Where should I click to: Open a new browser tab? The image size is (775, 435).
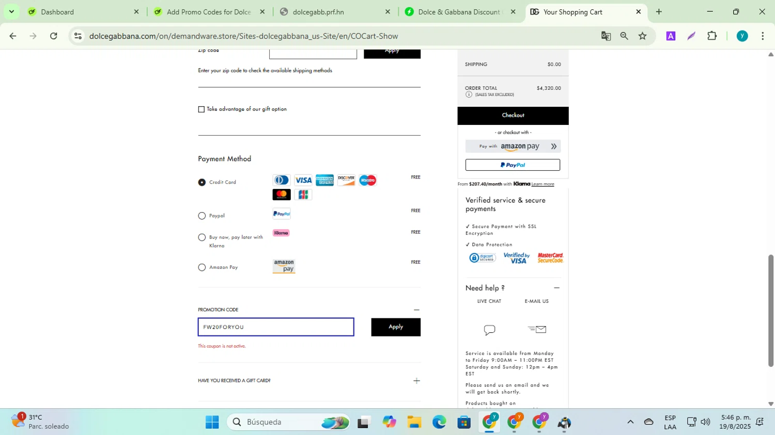tap(659, 12)
